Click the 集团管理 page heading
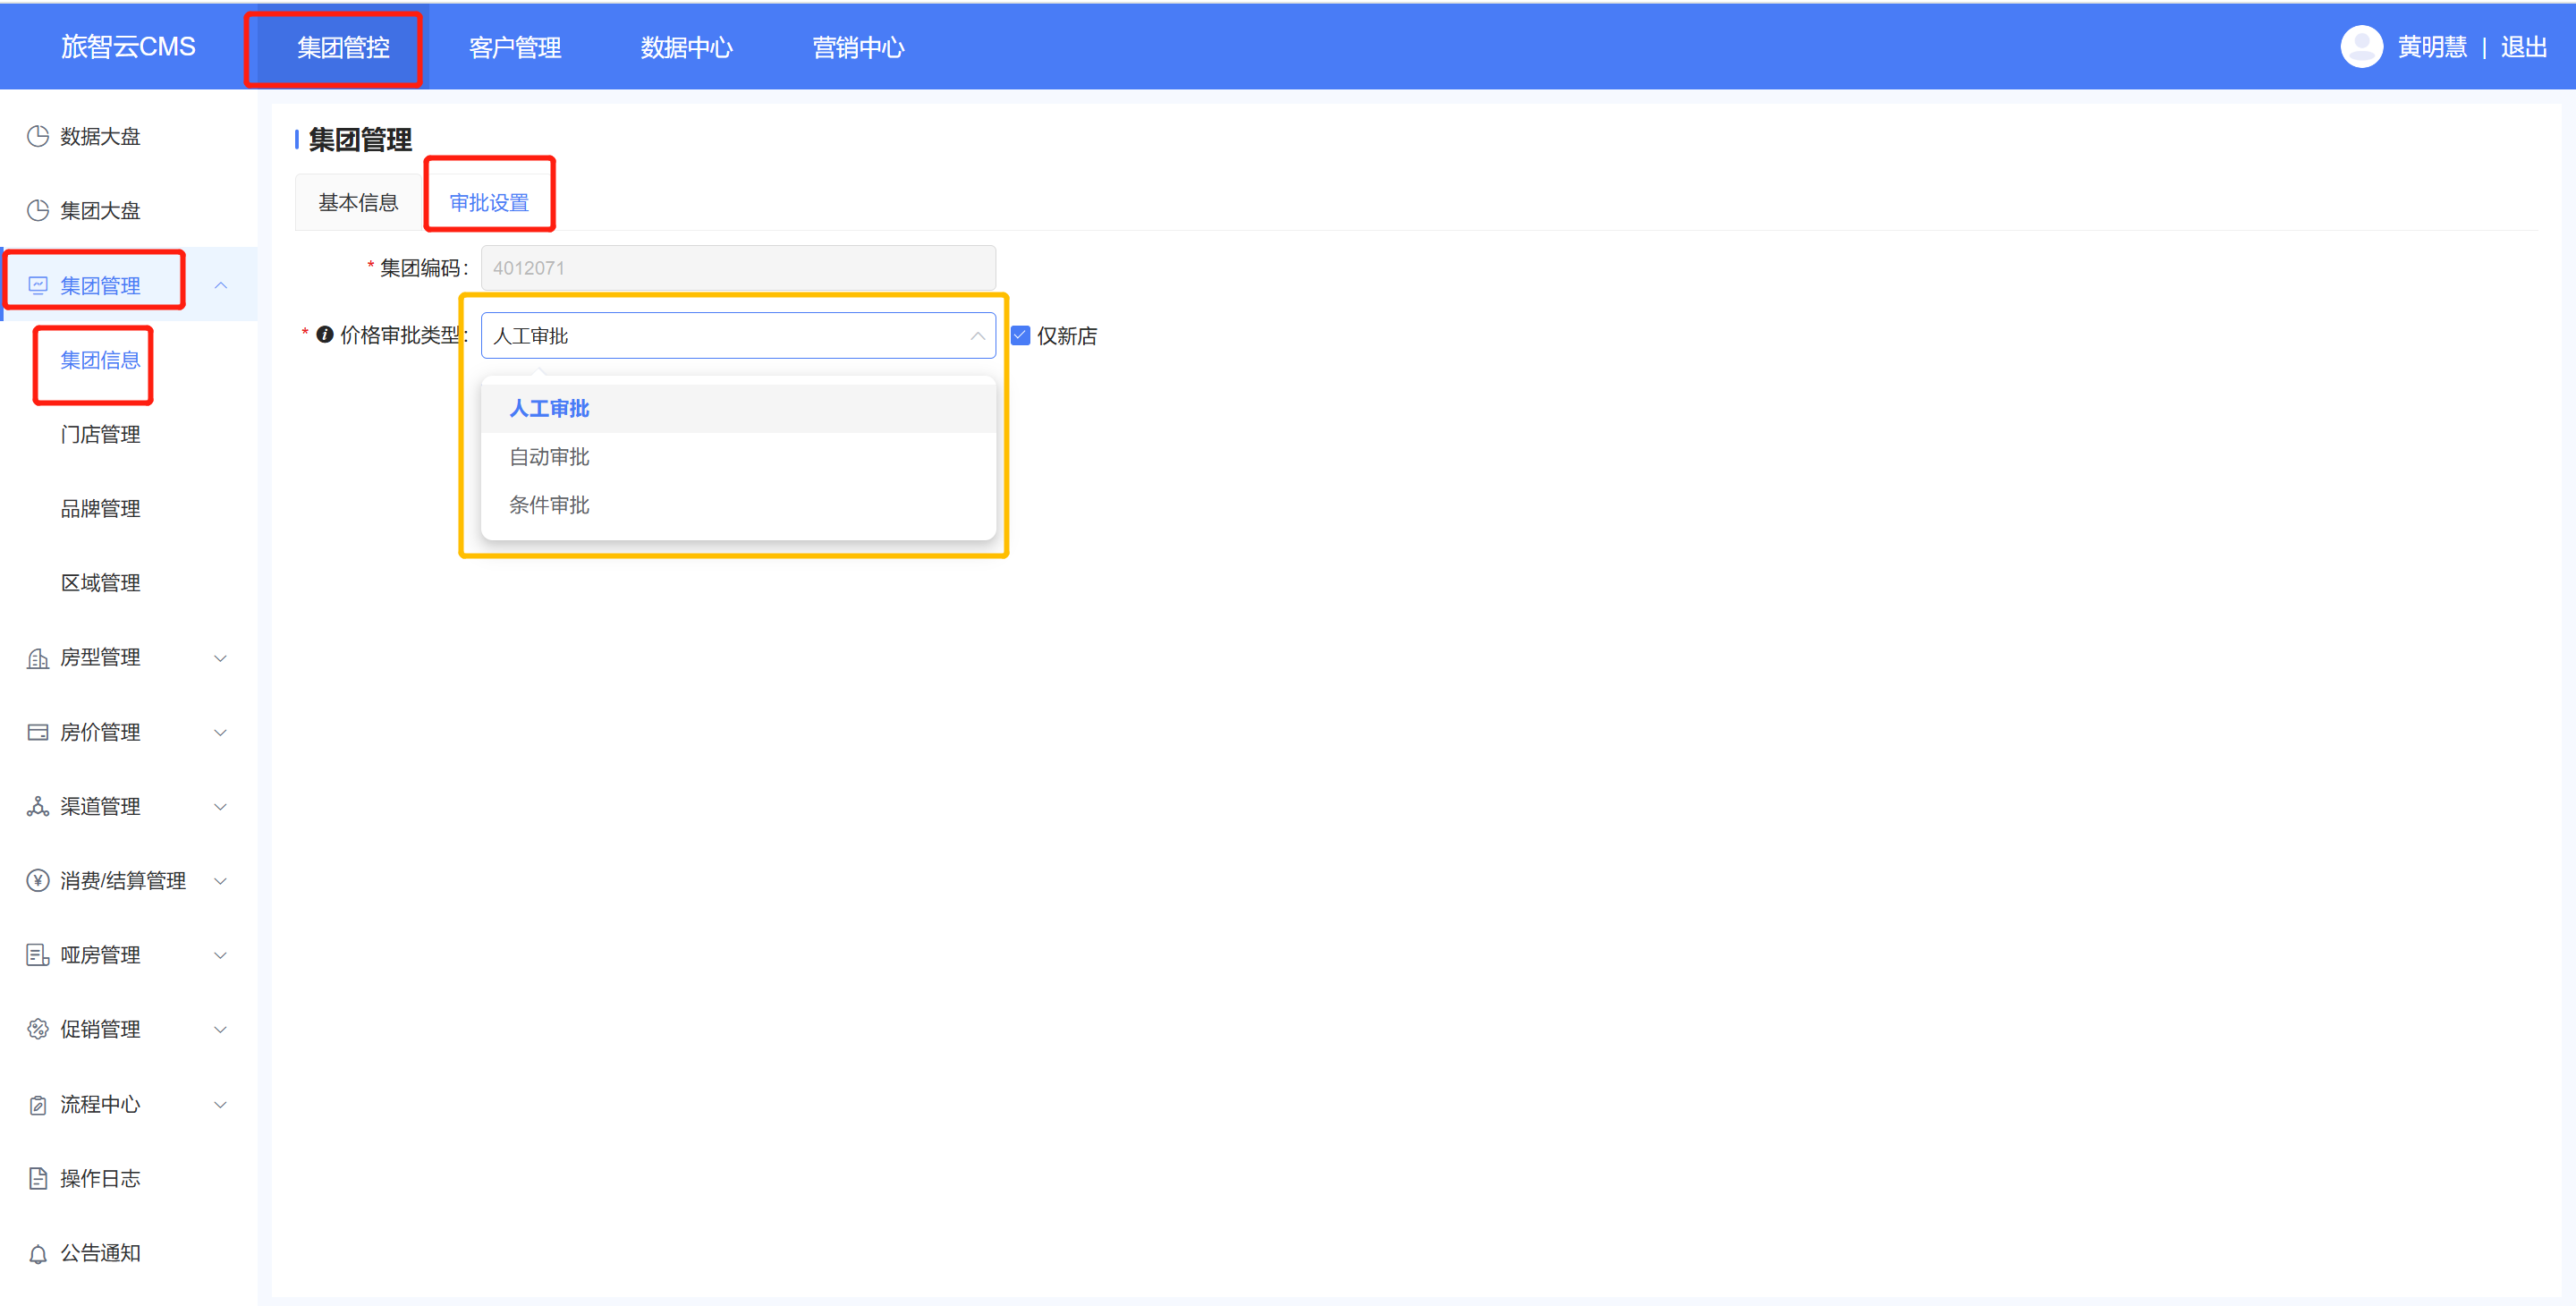 pos(360,139)
